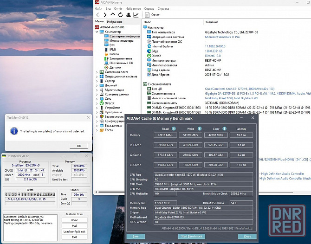
Task: Open the QuadCore Intel Xeon E3-1270 v5 link
Action: [240, 89]
